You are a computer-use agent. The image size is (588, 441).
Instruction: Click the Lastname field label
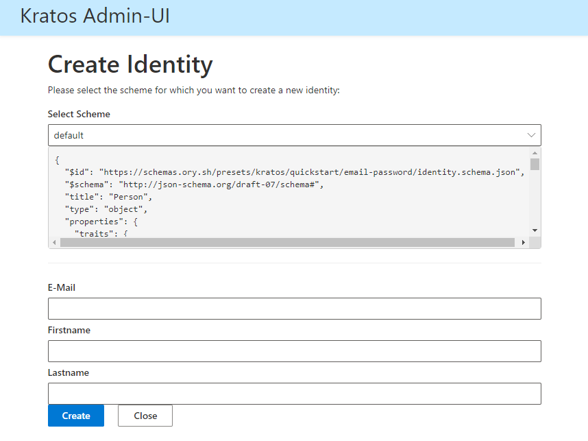click(x=69, y=372)
